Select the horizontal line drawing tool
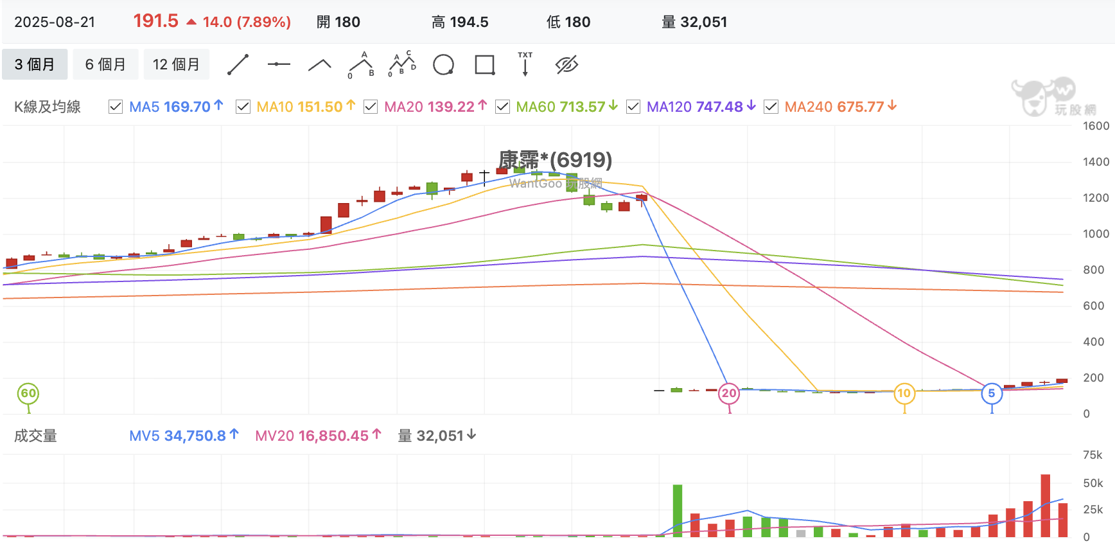 (279, 64)
